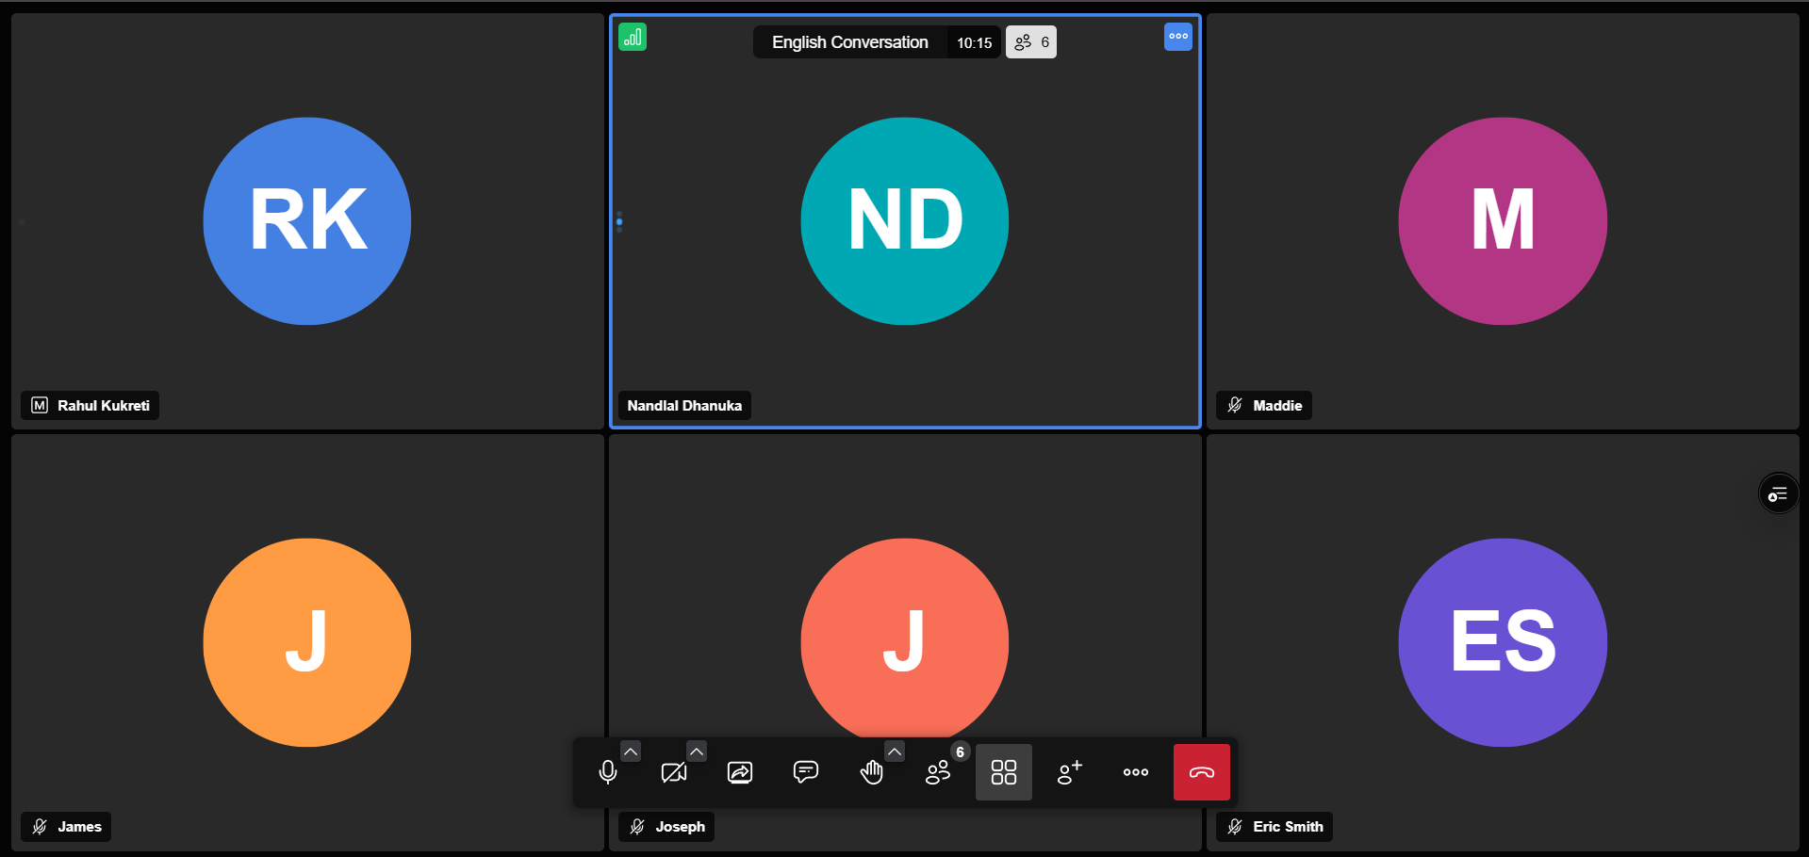Check the network connection quality indicator
The width and height of the screenshot is (1809, 857).
(632, 37)
